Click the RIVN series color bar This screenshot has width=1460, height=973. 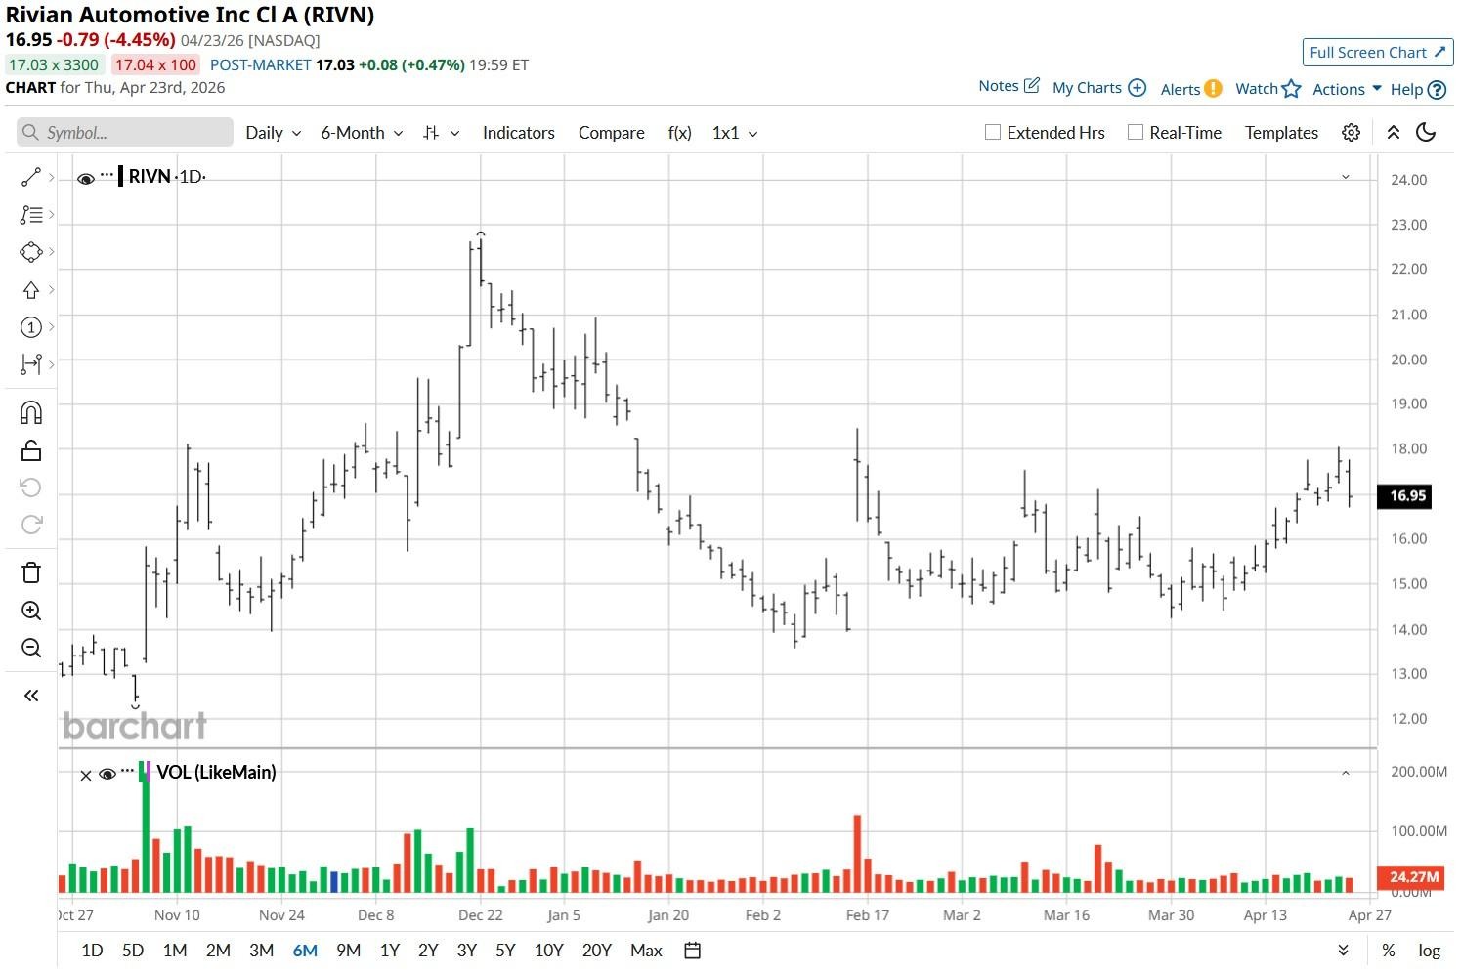(x=120, y=176)
